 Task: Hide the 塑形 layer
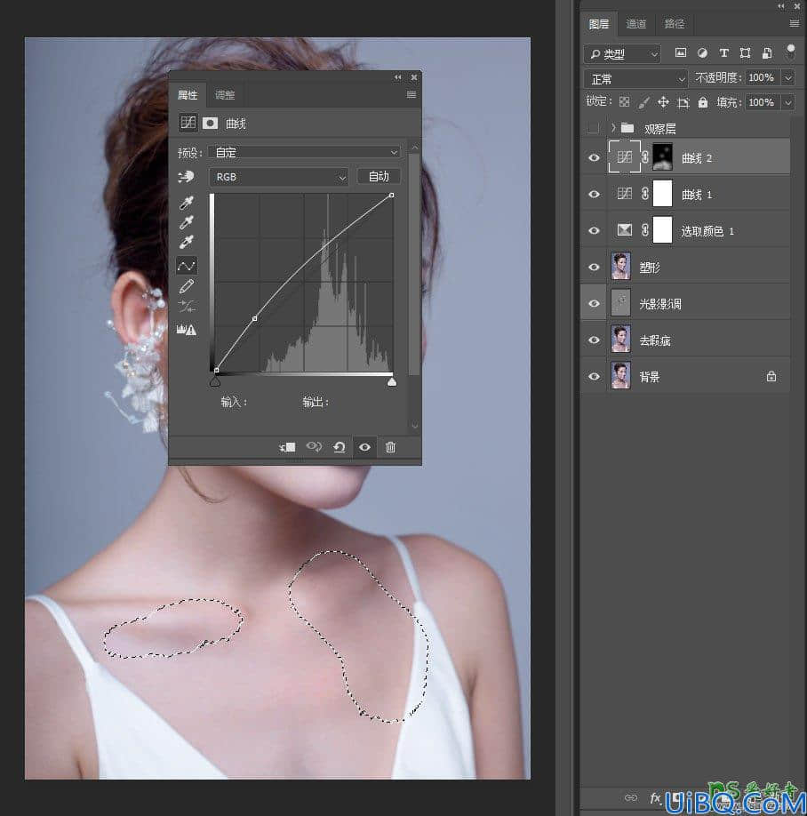point(594,267)
